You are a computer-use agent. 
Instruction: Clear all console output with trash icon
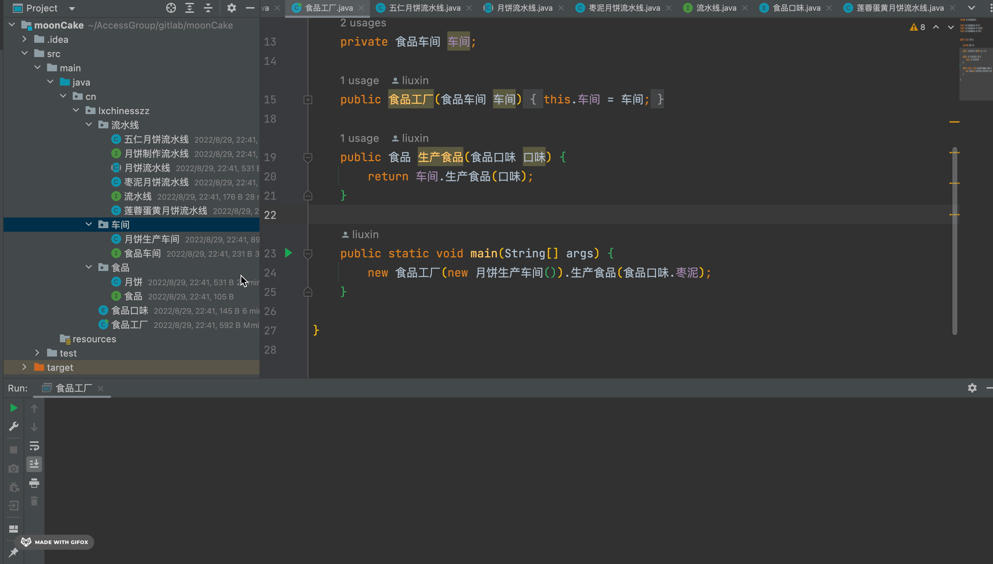34,501
